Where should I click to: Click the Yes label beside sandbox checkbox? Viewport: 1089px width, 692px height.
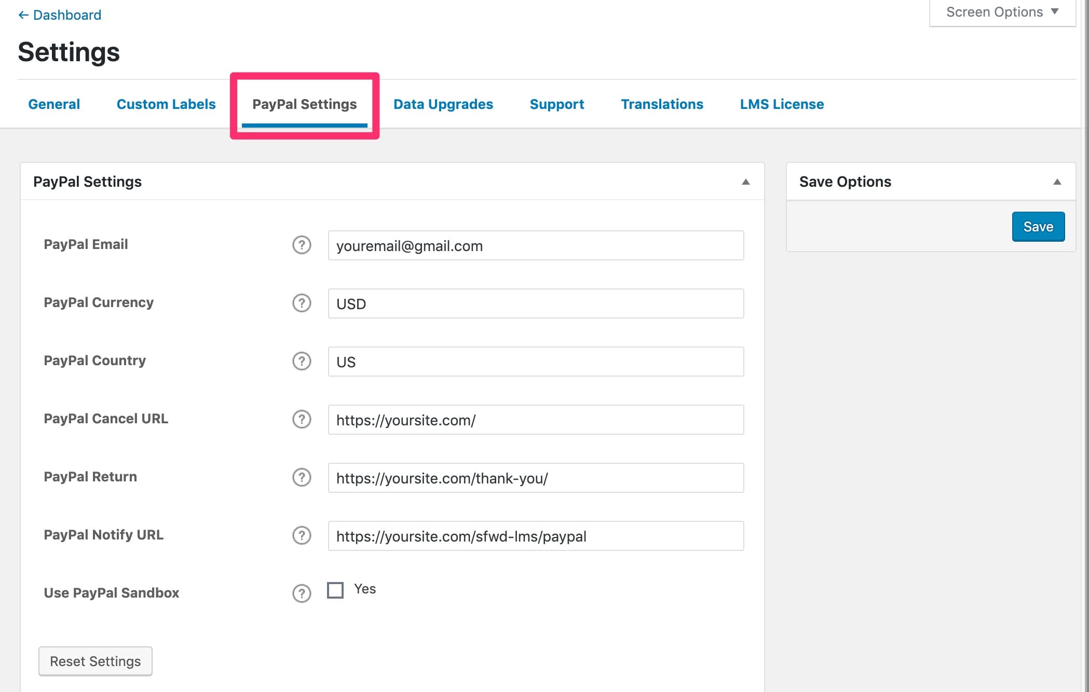tap(365, 589)
